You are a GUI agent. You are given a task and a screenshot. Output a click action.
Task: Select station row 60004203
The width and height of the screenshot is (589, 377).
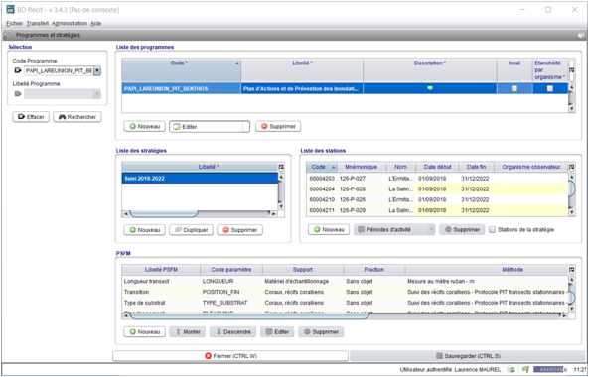(438, 179)
